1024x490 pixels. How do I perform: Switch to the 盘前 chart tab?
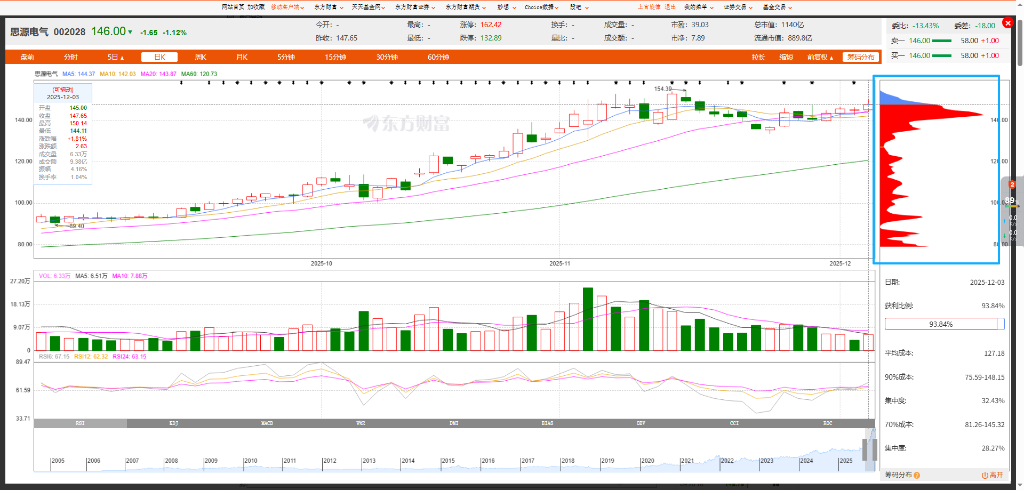[x=27, y=57]
